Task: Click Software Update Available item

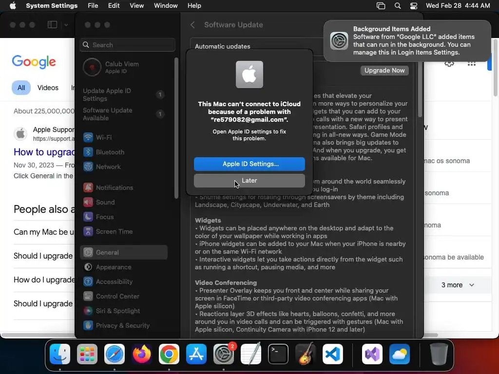Action: (x=124, y=114)
